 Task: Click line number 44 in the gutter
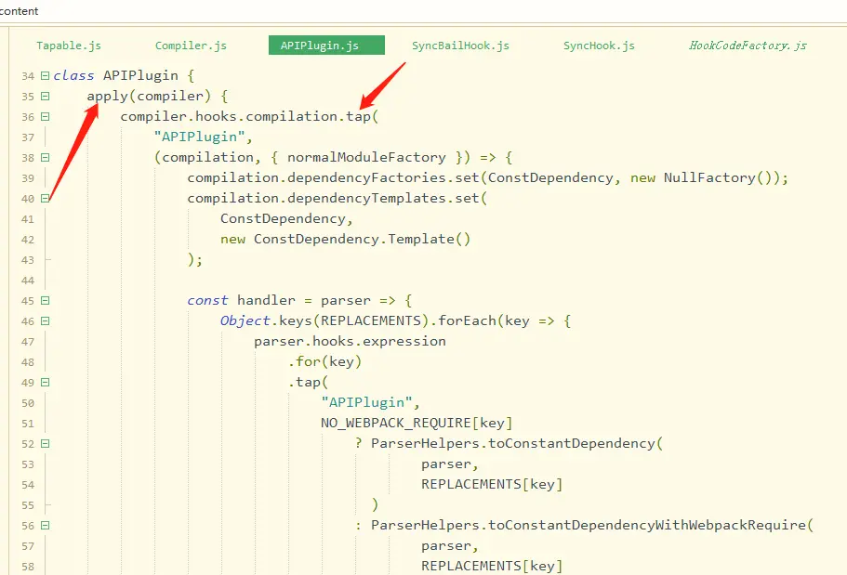click(x=28, y=281)
